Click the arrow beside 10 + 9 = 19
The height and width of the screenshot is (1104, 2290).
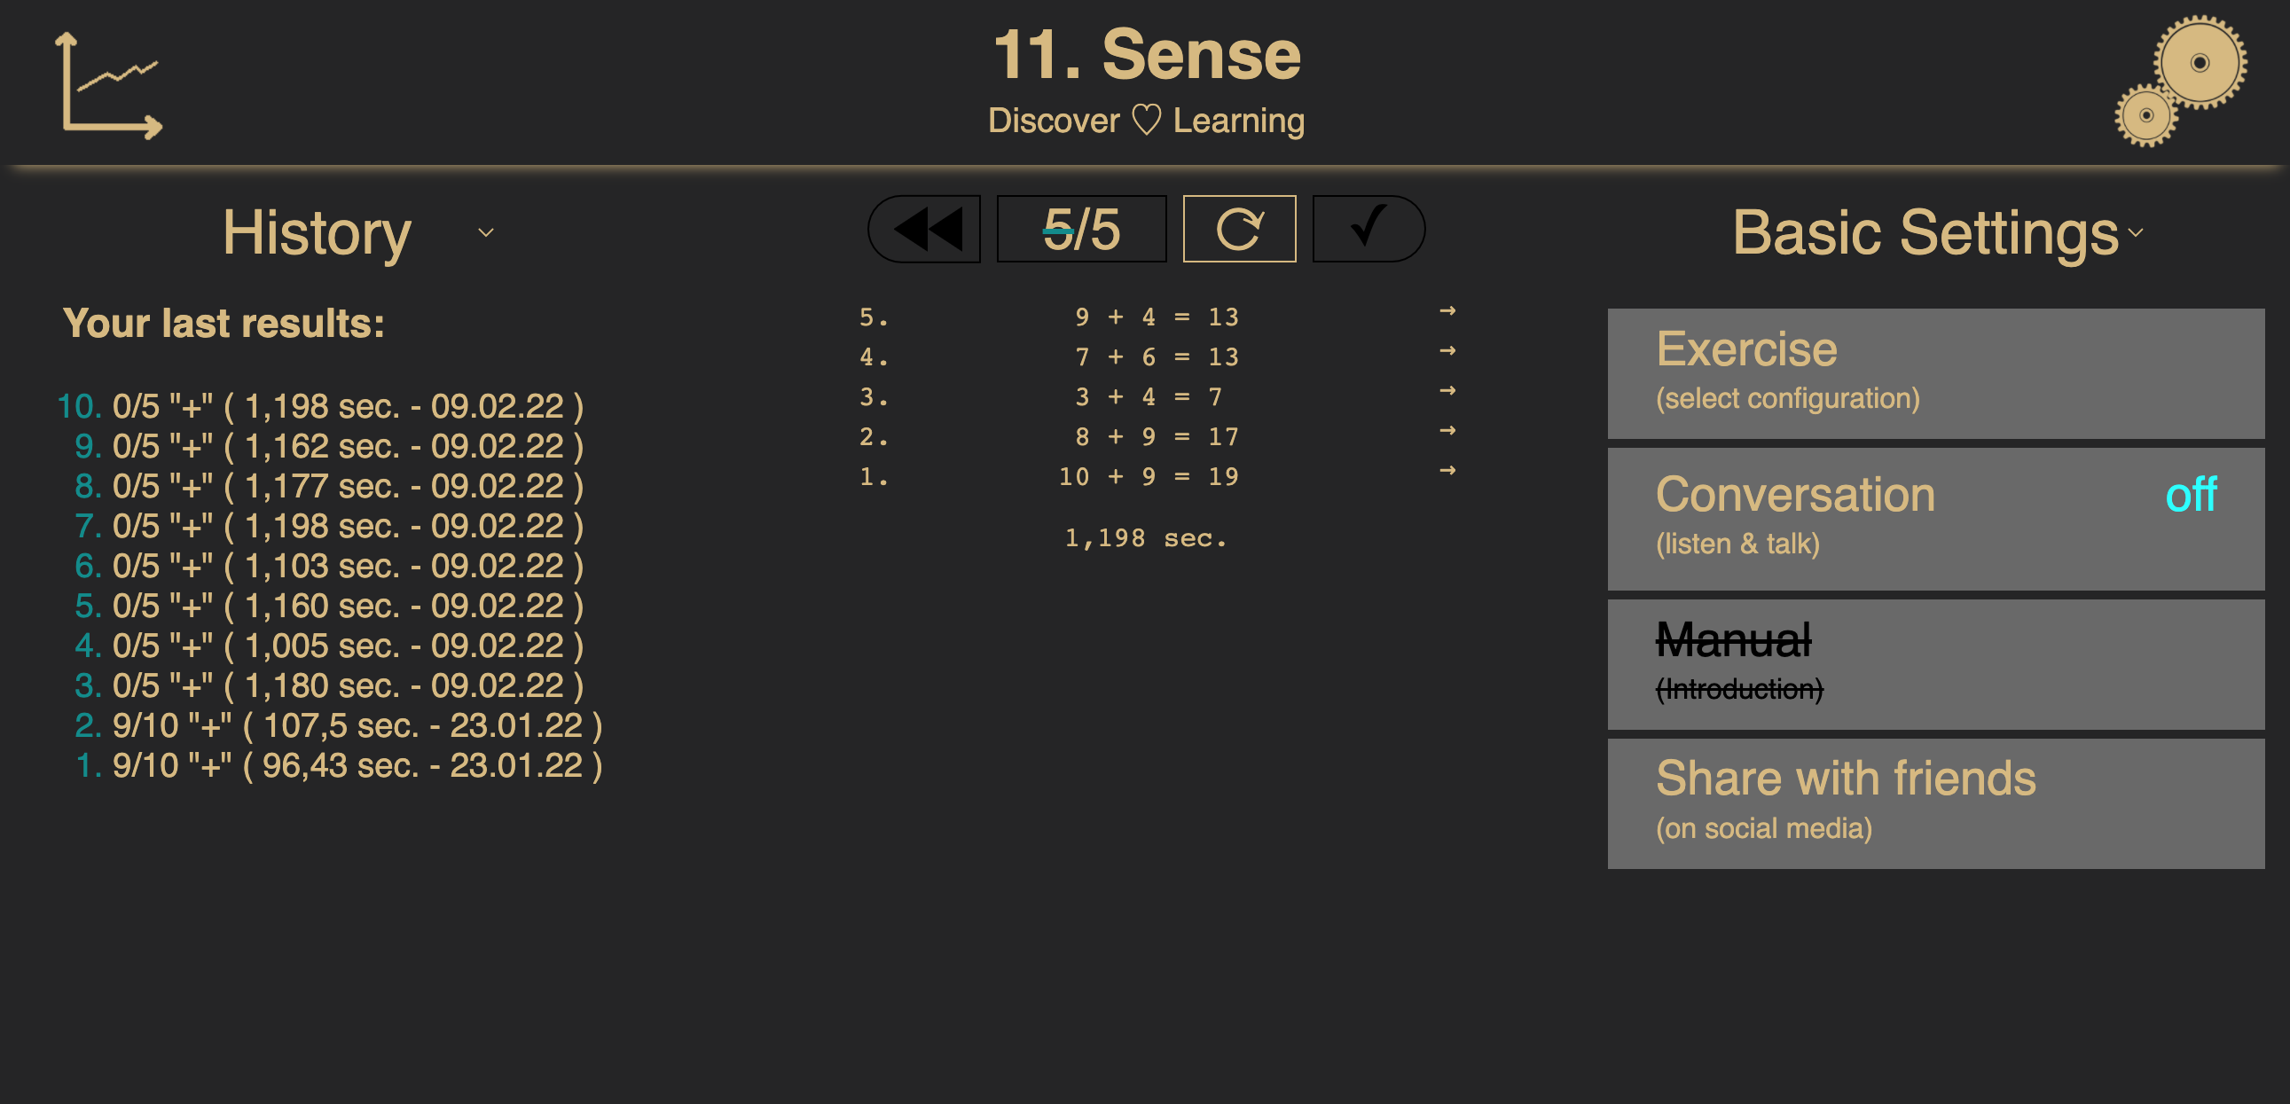1447,470
